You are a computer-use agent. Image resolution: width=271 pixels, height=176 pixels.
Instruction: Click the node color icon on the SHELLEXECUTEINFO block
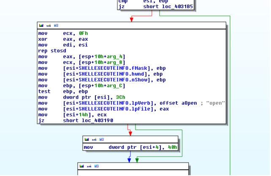[41, 26]
